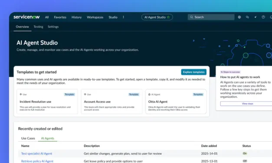Focus the Search field
272x163 pixels.
tap(211, 17)
